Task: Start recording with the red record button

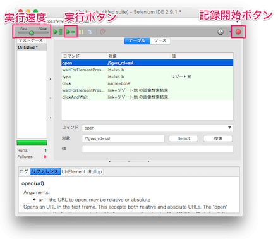Action: coord(238,32)
